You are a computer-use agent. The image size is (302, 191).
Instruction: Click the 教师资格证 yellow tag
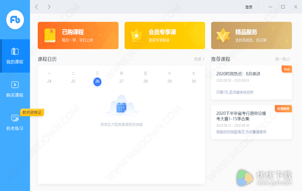click(32, 112)
